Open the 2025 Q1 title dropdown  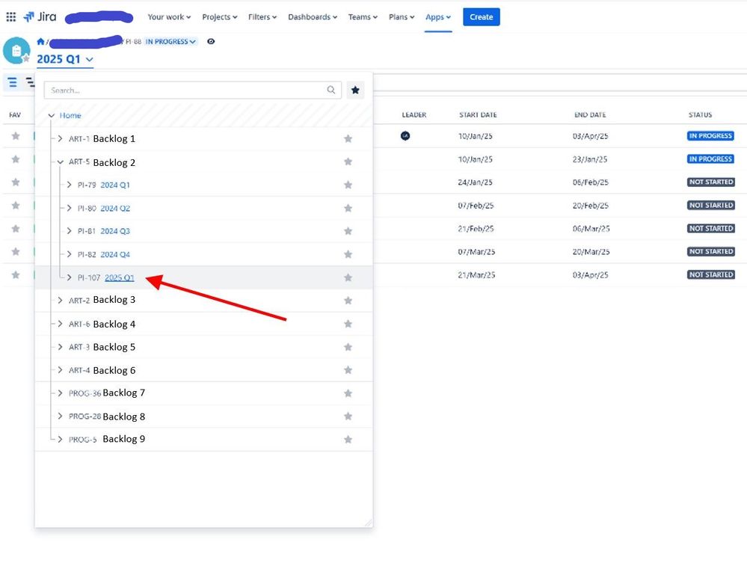point(65,59)
